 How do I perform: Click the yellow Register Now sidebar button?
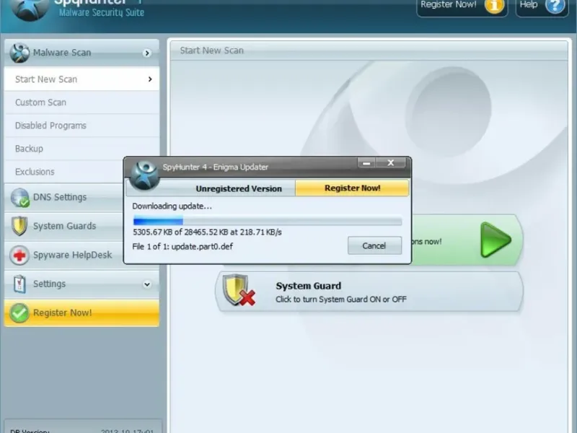tap(82, 313)
